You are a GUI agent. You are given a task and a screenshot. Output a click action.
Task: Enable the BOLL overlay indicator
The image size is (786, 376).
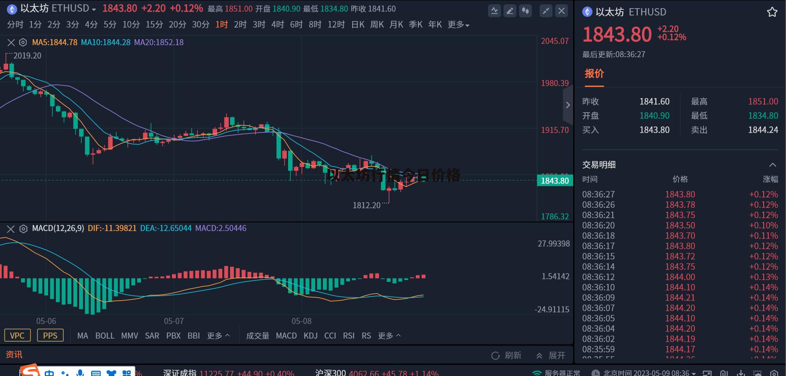(105, 336)
